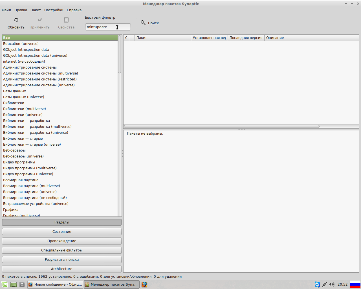361x289 pixels.
Task: Select Education (universe) in section list
Action: (x=21, y=44)
